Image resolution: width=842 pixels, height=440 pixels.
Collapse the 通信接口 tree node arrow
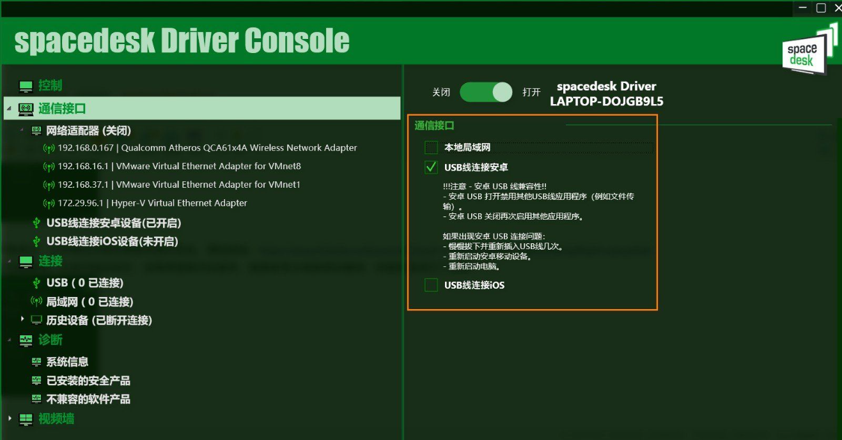pos(9,109)
